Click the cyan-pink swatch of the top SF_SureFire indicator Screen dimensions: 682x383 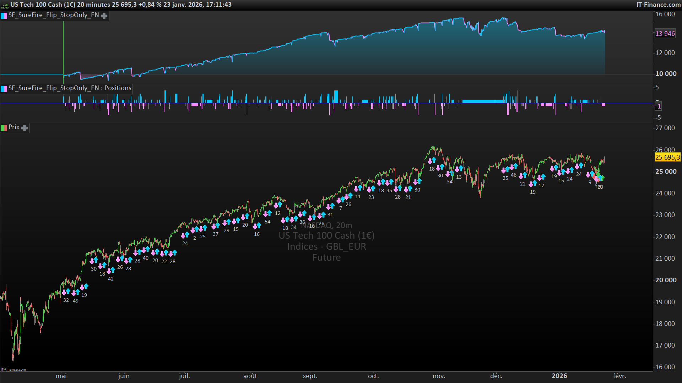point(4,16)
